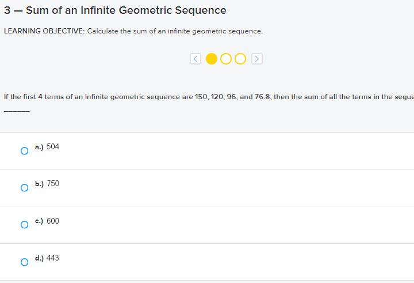The height and width of the screenshot is (283, 414).
Task: Choose radio button for answer b
Action: [24, 188]
